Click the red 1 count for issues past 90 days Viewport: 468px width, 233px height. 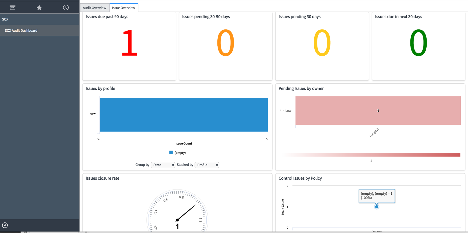tap(129, 43)
